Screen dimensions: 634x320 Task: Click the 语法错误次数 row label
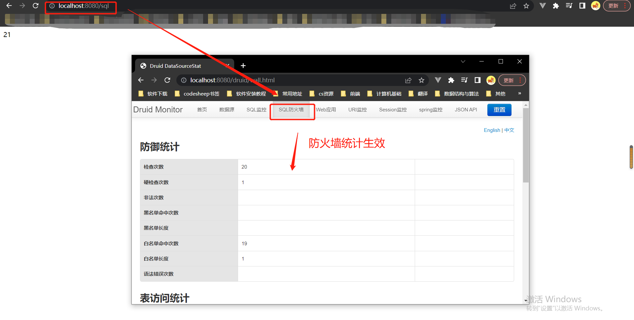pos(158,274)
